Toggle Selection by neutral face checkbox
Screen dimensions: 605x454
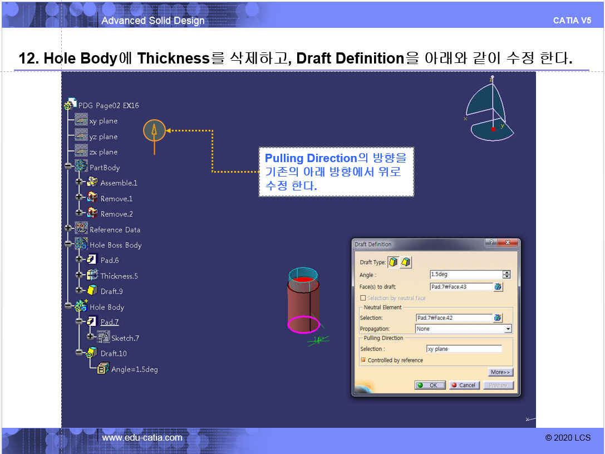tap(363, 298)
